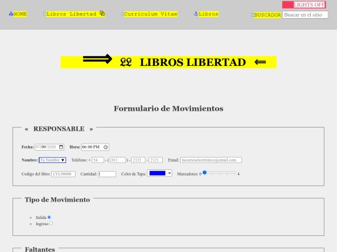Screen dimensions: 337x252
Task: Open the clock icon in Hora field
Action: click(x=105, y=147)
